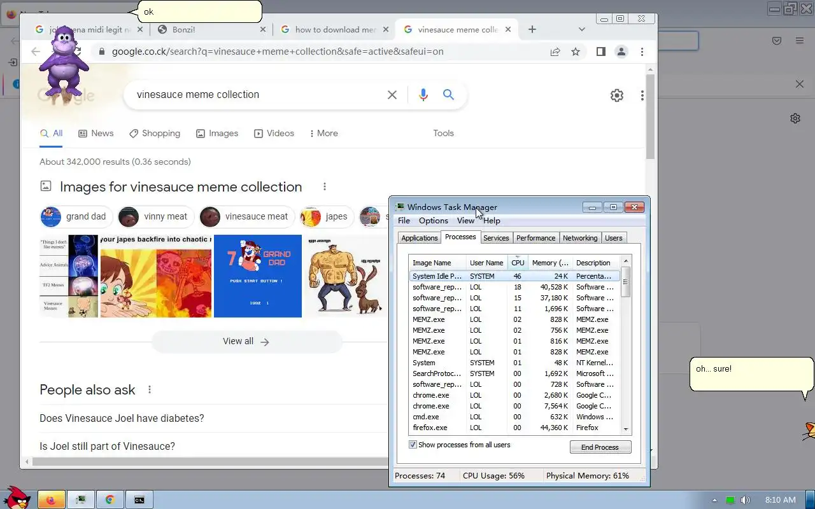Switch to Users tab

point(613,238)
